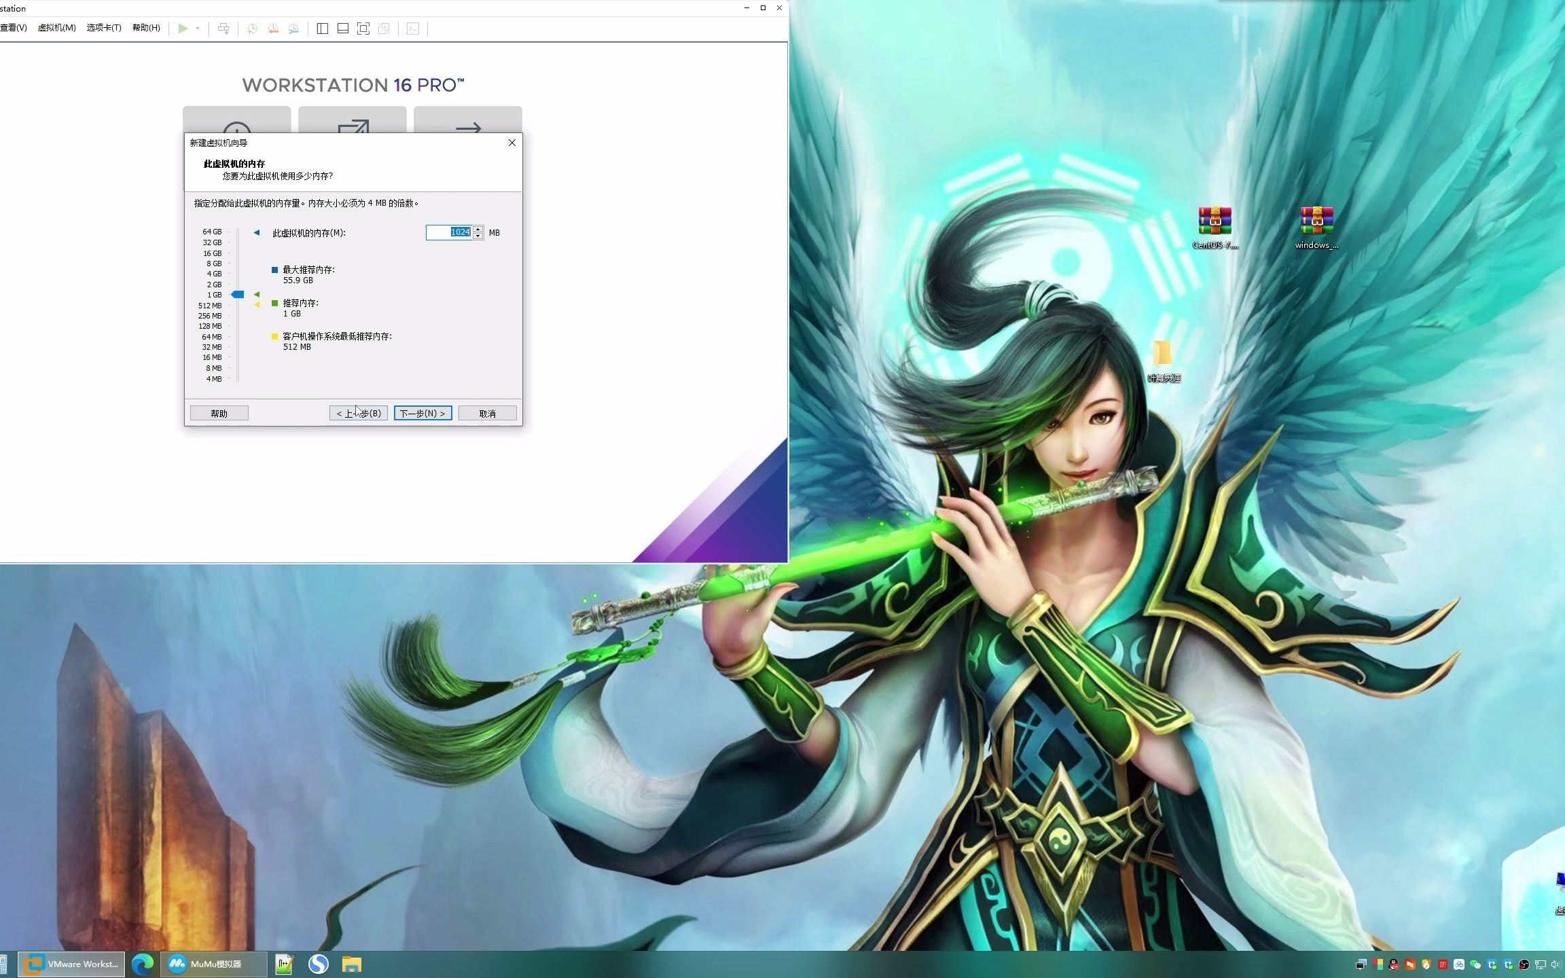Click the take snapshot clock icon

point(252,28)
